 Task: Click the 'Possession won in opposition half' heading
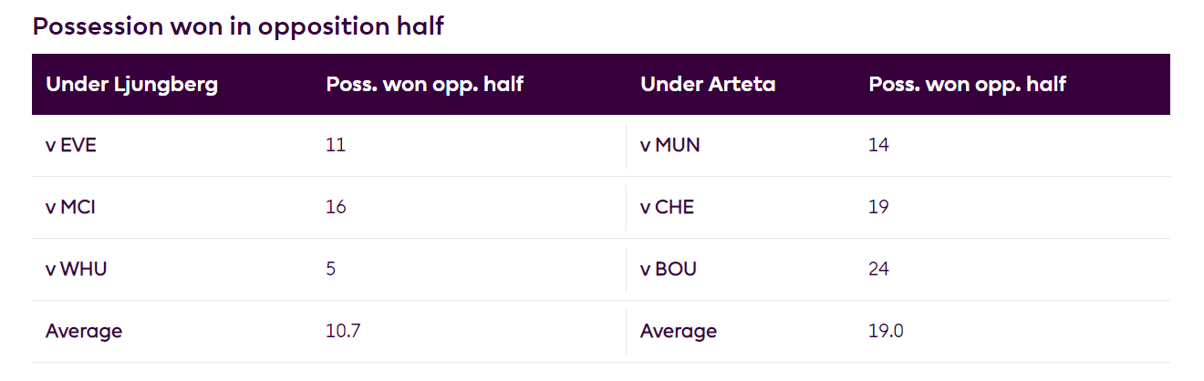(238, 26)
